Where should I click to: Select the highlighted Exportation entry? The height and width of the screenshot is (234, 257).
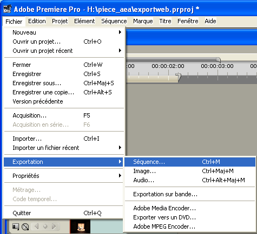point(63,162)
